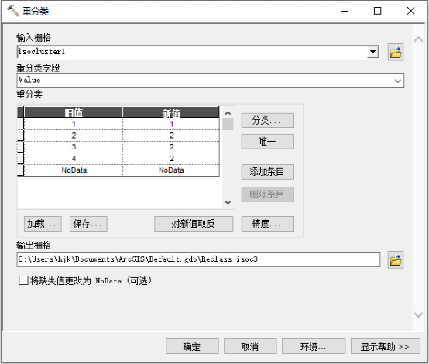Viewport: 429px width, 364px height.
Task: Click the dialog panel scroll down arrow
Action: point(418,315)
